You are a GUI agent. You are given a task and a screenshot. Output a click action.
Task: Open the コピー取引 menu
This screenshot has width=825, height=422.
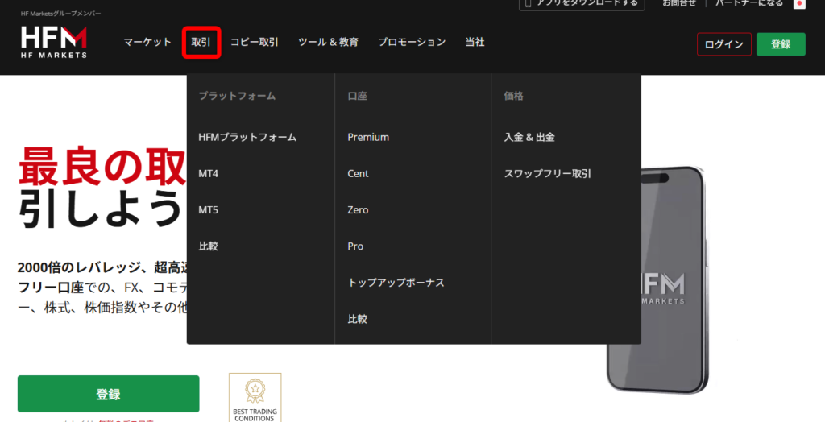coord(255,42)
